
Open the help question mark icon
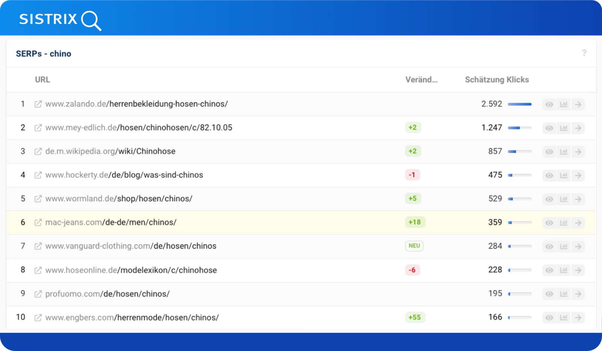[x=584, y=53]
